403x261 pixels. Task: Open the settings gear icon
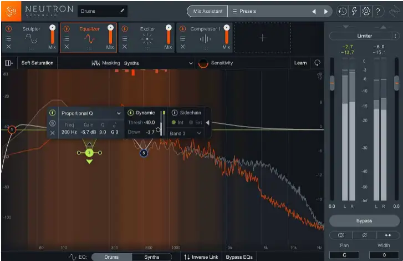[x=366, y=11]
